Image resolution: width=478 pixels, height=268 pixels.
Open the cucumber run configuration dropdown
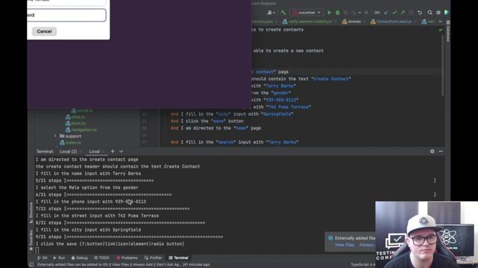(306, 13)
